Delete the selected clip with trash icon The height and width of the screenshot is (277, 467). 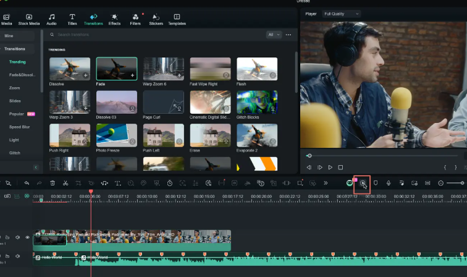53,183
